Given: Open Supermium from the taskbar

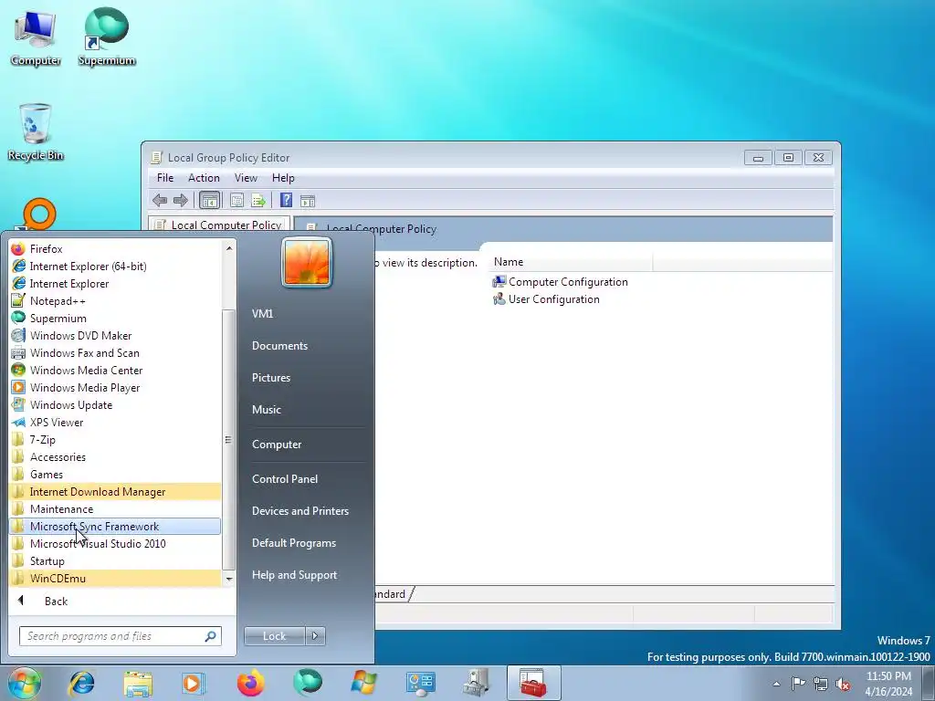Looking at the screenshot, I should tap(307, 683).
